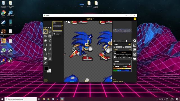The height and width of the screenshot is (101, 180).
Task: Click the yellow button right of the Sonic title
Action: point(135,19)
